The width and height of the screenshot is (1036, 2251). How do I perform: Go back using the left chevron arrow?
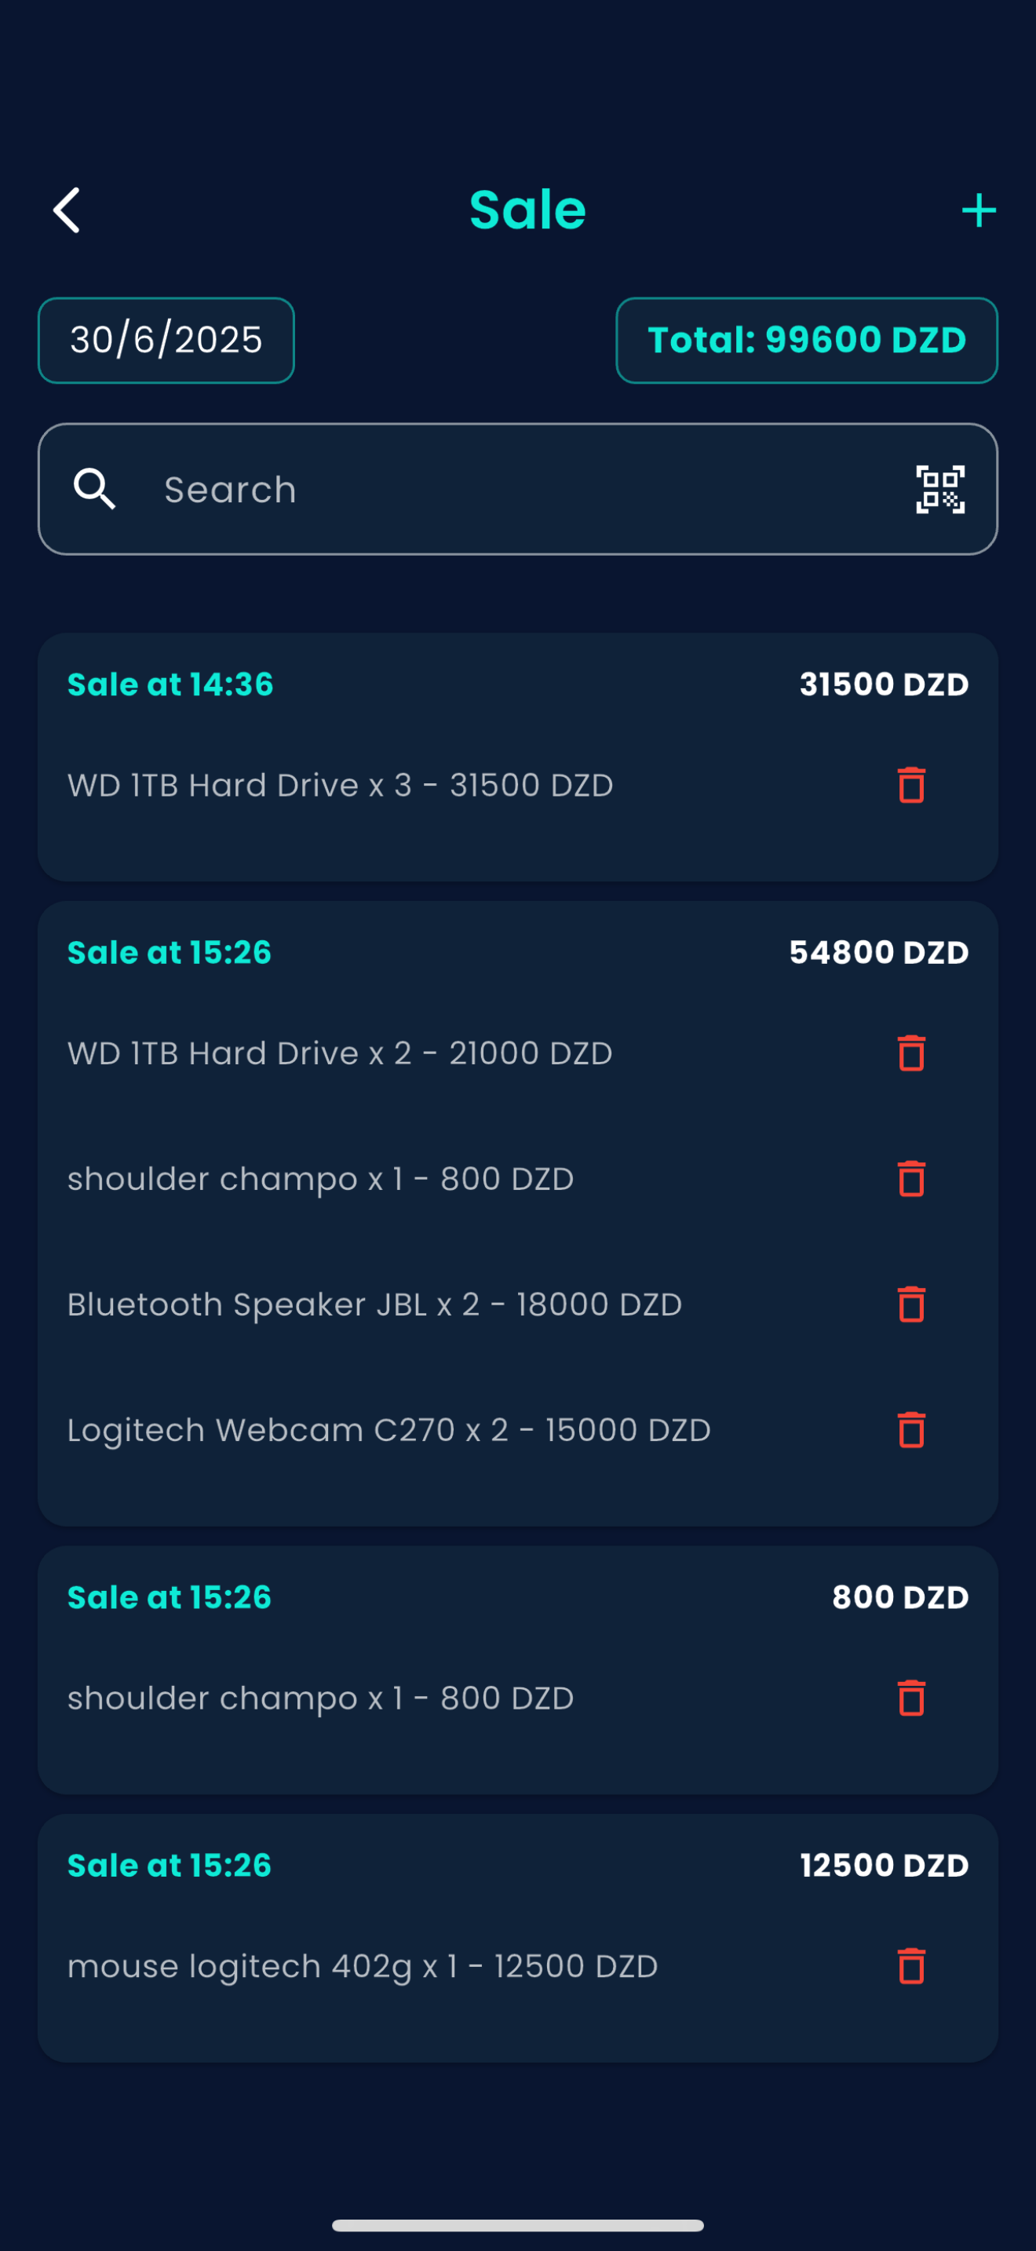(67, 210)
